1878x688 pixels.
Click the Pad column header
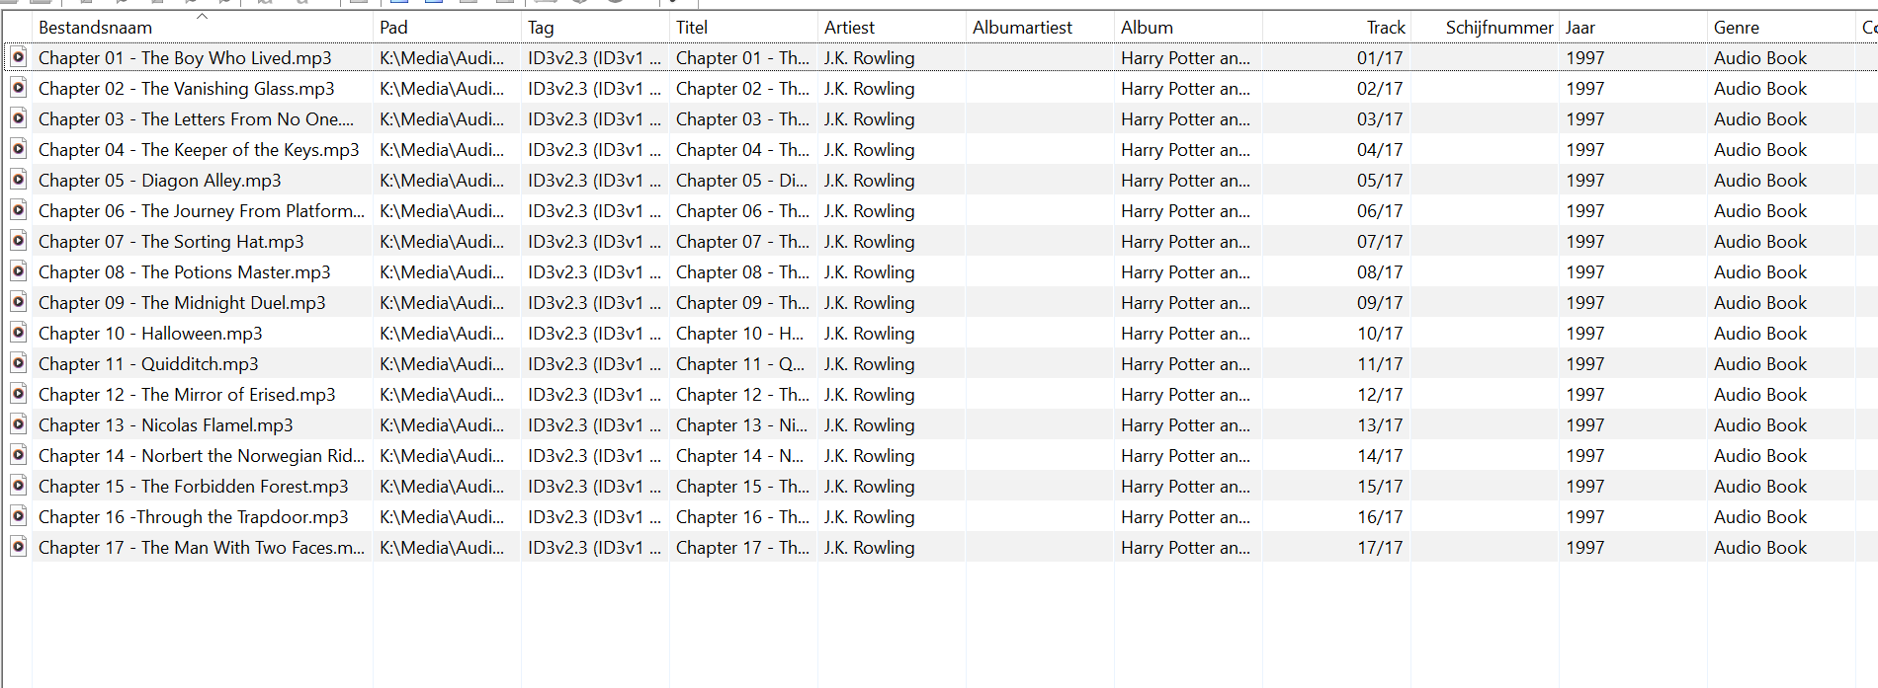(x=393, y=28)
